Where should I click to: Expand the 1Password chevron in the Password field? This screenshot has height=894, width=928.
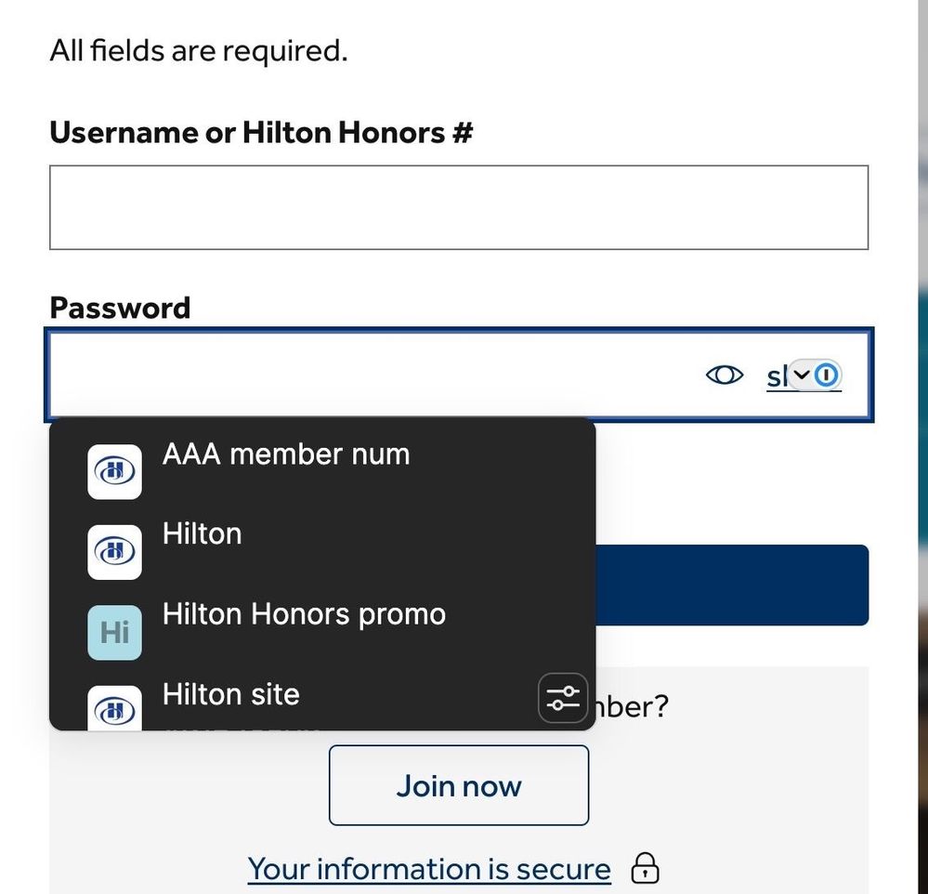pos(801,375)
